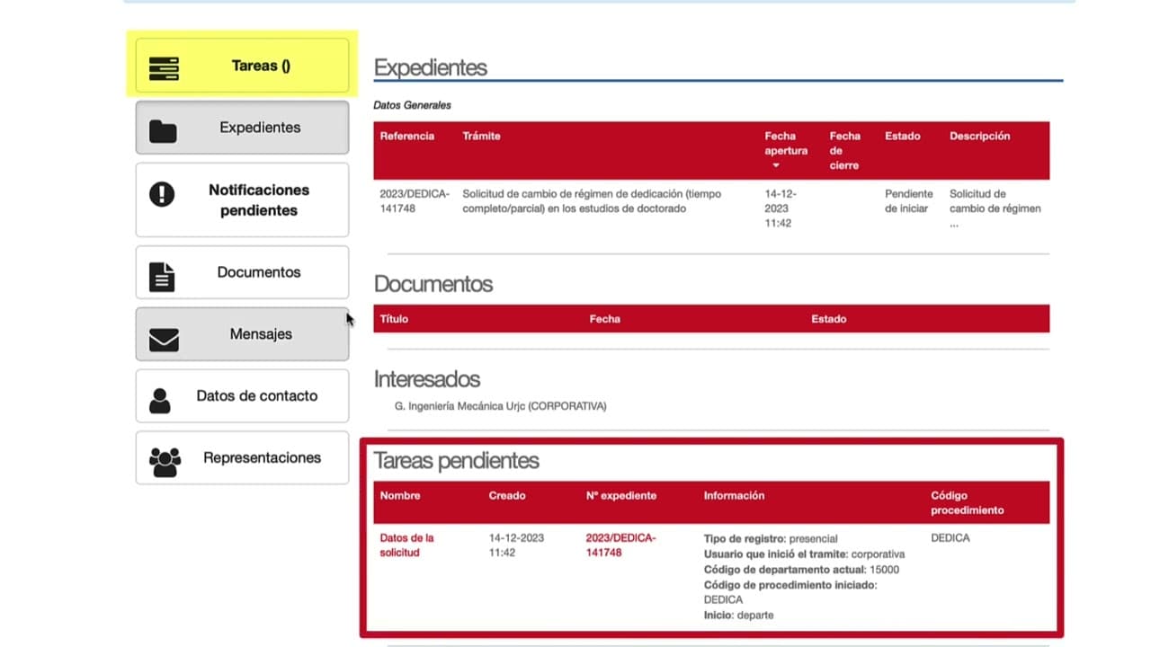
Task: Go to Notificaciones pendientes
Action: (x=242, y=199)
